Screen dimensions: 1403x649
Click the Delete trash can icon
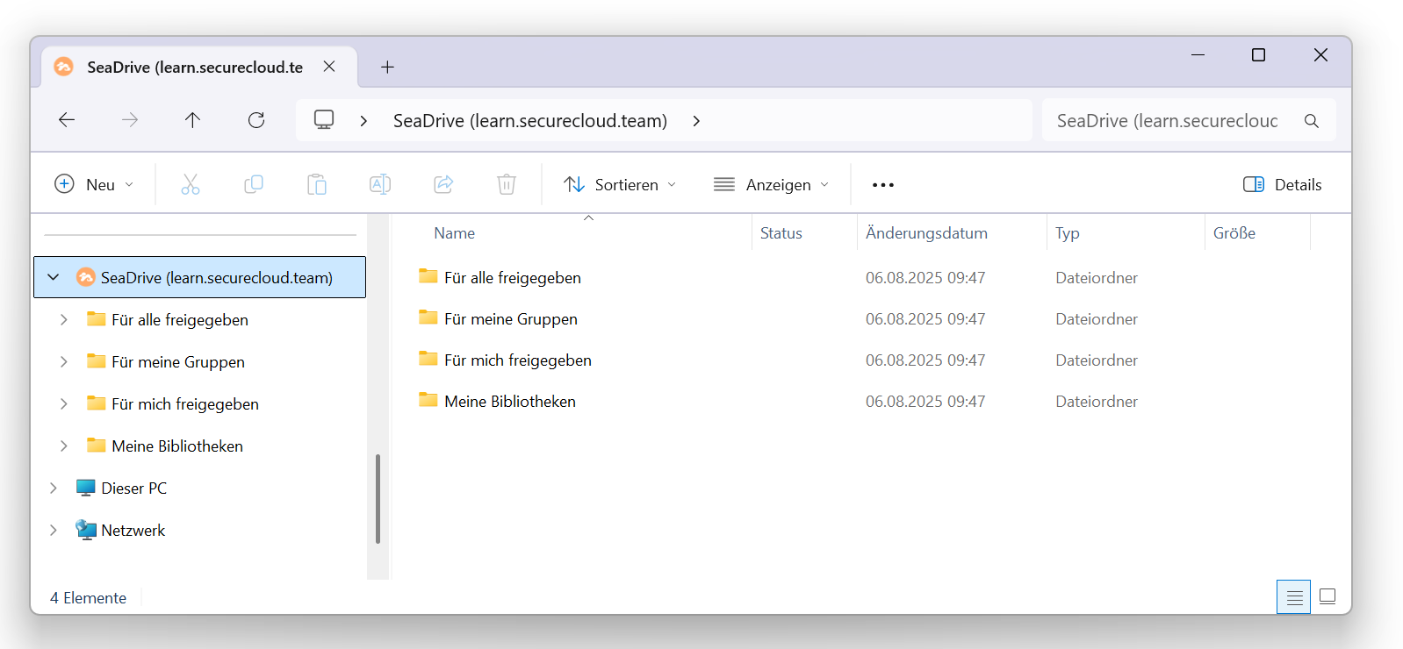coord(507,184)
